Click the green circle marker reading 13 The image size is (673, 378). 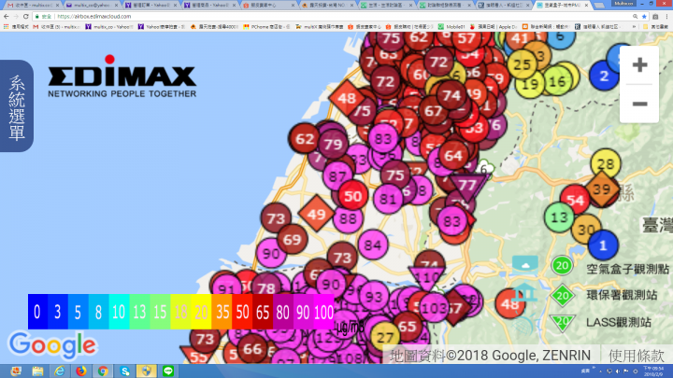click(559, 217)
